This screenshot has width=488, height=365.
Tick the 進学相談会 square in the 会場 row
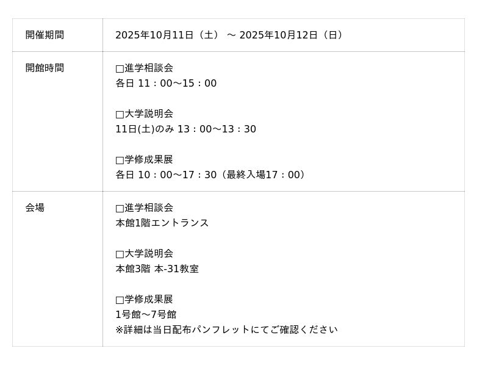pos(120,208)
